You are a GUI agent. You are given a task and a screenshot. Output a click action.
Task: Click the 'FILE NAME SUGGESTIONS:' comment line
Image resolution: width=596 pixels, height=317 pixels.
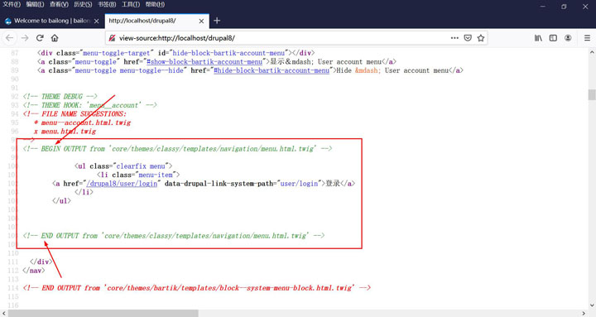pyautogui.click(x=74, y=114)
